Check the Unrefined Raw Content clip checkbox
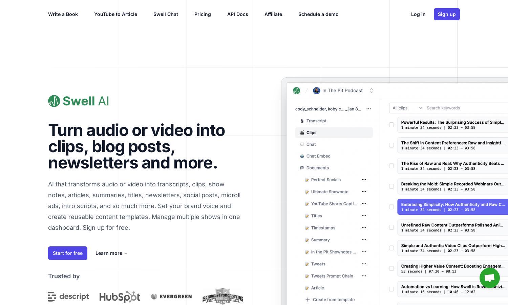The width and height of the screenshot is (508, 305). click(391, 227)
